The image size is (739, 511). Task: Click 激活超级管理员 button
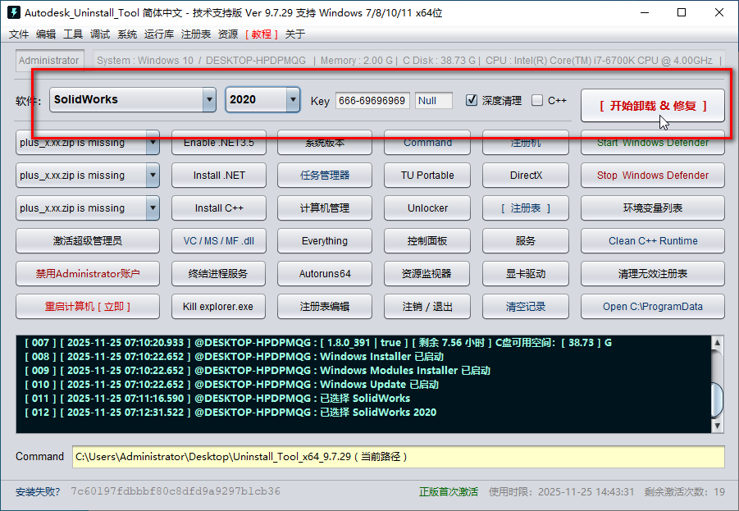(x=88, y=241)
